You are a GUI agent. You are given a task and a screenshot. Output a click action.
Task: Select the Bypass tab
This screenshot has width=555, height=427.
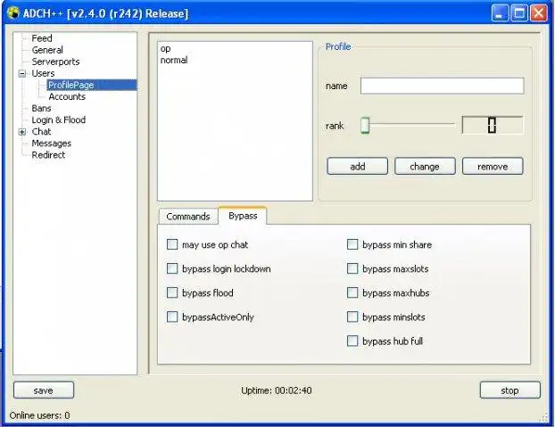[243, 216]
